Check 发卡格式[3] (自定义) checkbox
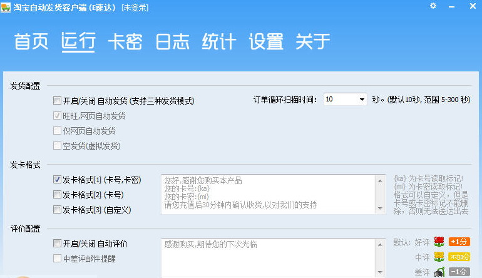Image resolution: width=482 pixels, height=278 pixels. [x=57, y=210]
